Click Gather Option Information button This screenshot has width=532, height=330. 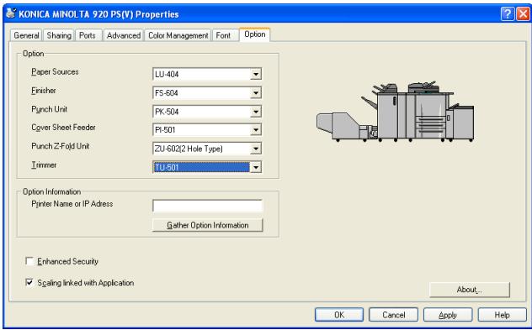208,225
